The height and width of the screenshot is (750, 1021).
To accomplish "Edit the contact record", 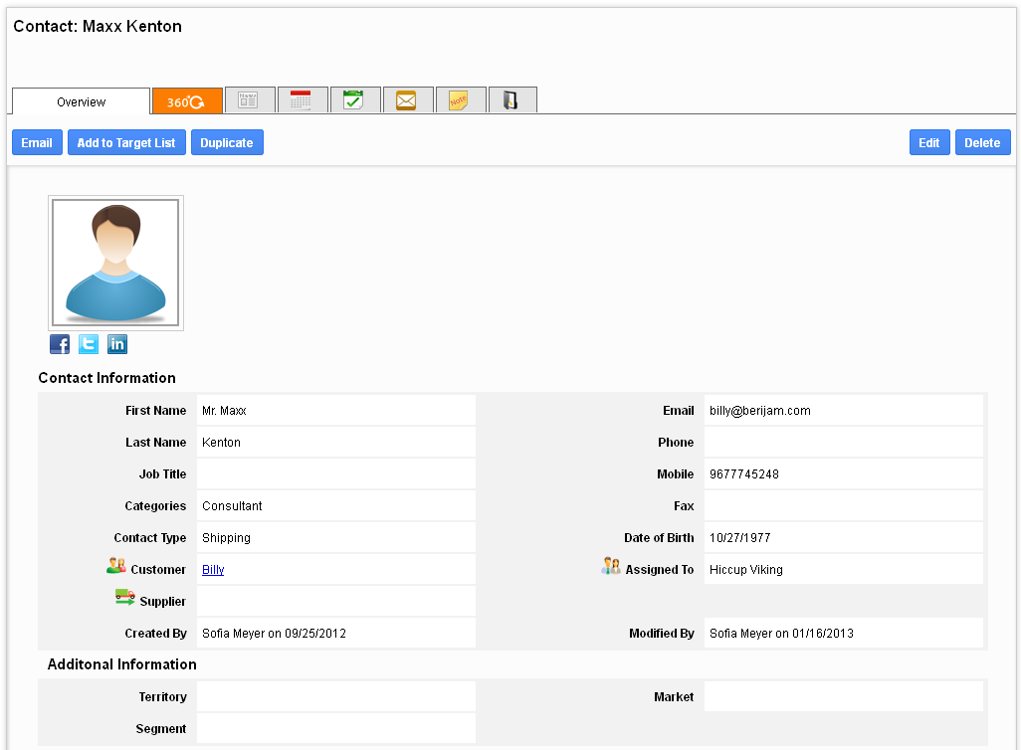I will [x=928, y=143].
